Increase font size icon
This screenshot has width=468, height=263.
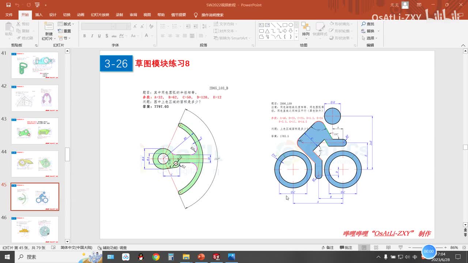tap(135, 26)
